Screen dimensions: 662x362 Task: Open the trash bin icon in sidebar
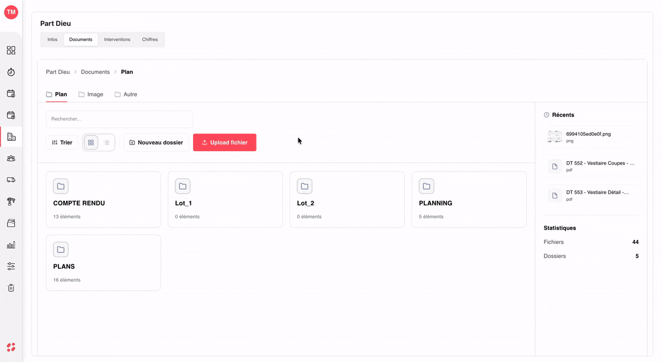(11, 288)
